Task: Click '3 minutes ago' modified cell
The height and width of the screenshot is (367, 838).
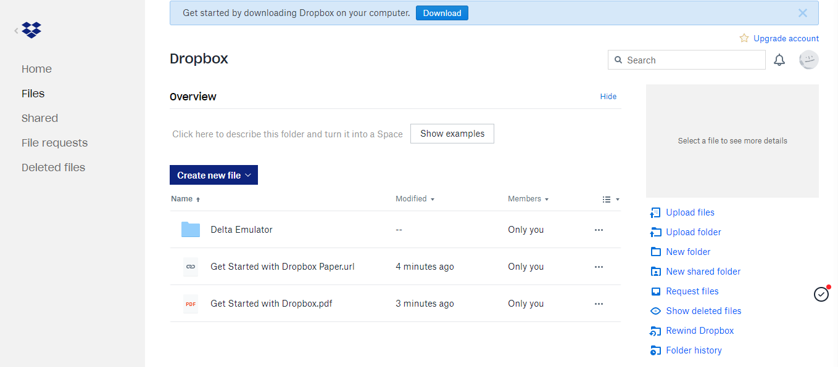Action: 425,304
